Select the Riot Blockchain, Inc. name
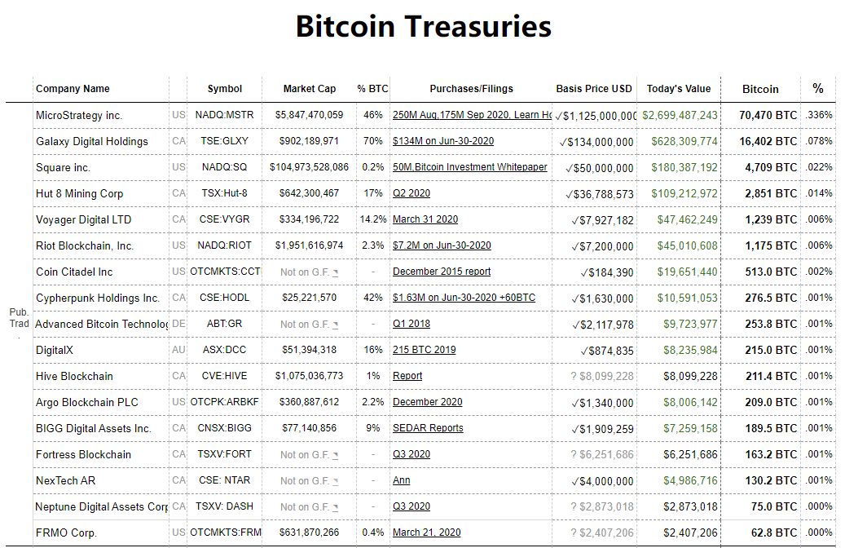This screenshot has width=845, height=548. [x=85, y=246]
